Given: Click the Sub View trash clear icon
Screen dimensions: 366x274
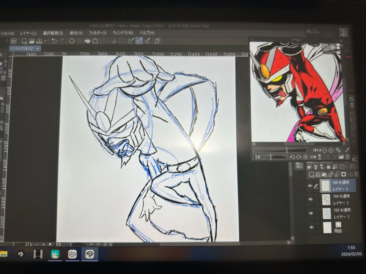Looking at the screenshot, I should 347,157.
